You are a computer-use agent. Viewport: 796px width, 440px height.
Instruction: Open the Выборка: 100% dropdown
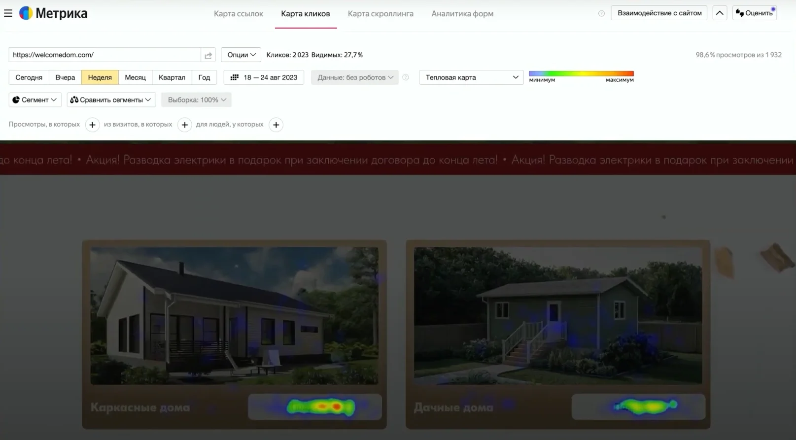[196, 100]
